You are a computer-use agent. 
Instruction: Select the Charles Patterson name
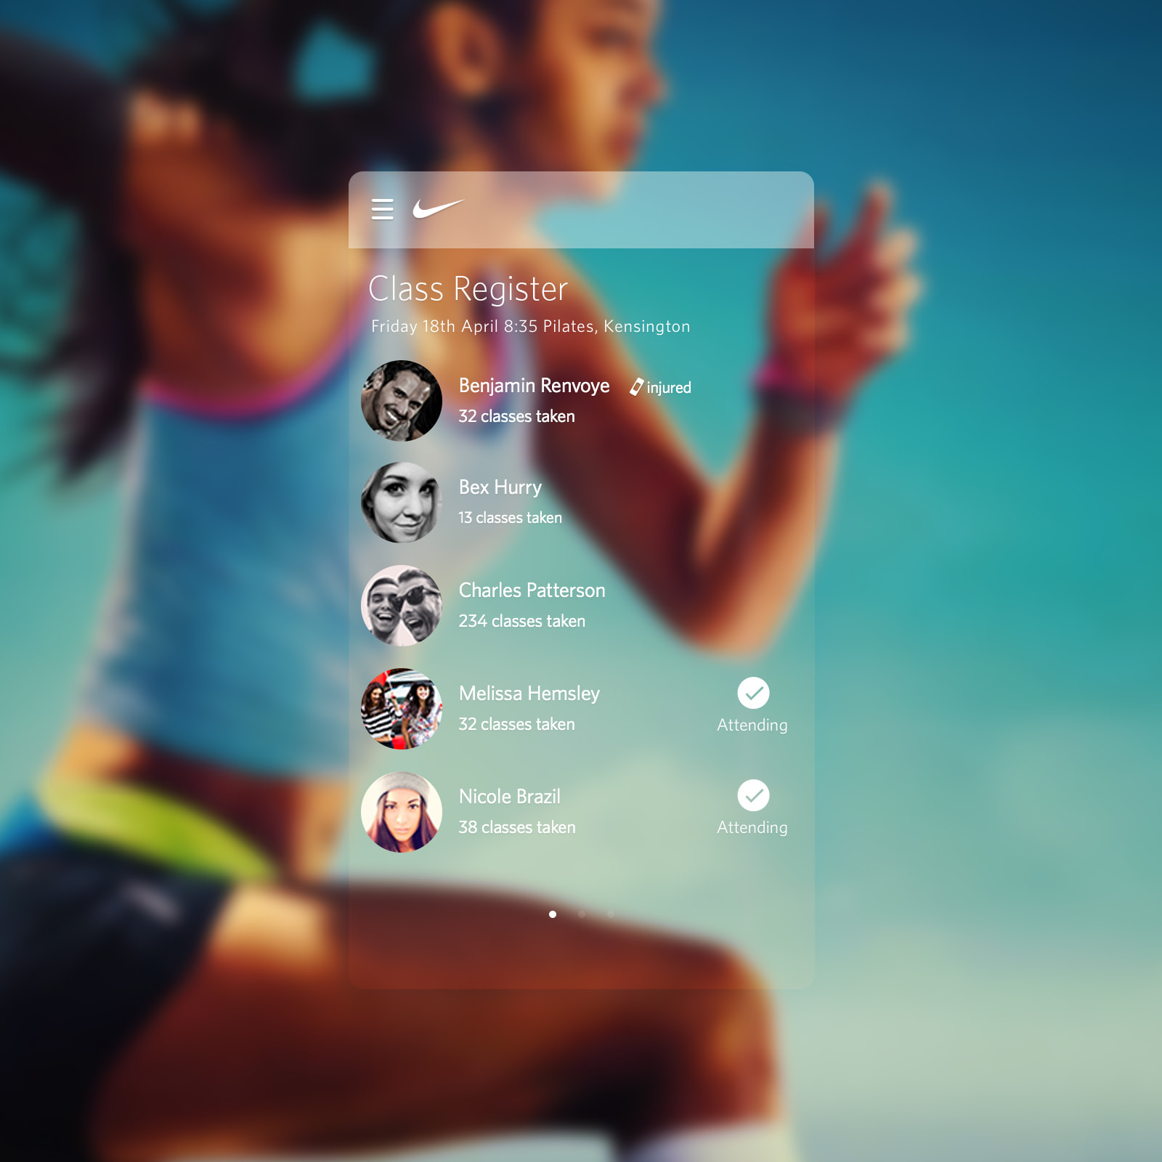point(532,590)
